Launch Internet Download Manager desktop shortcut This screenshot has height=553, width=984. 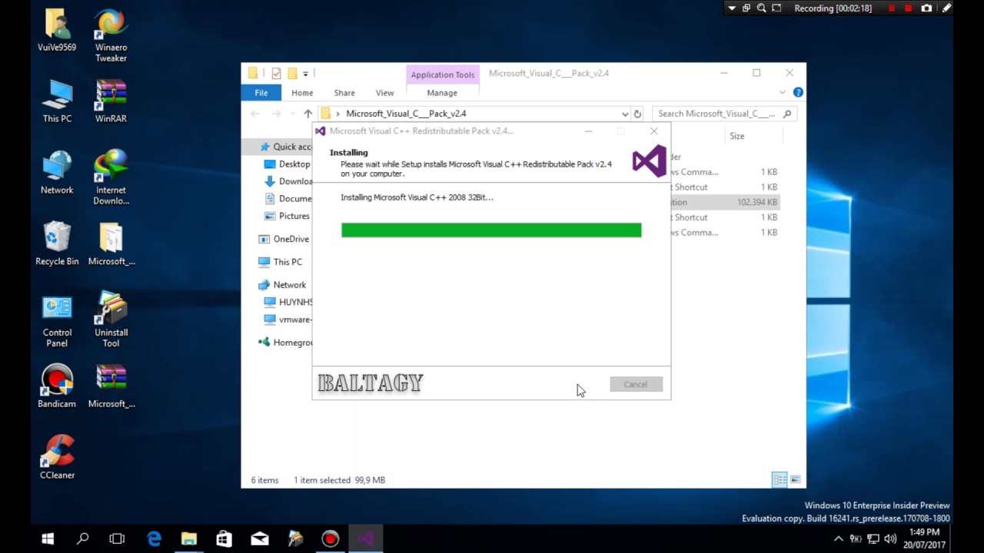[111, 178]
